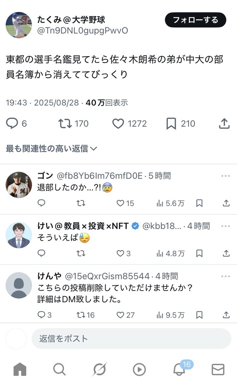Image resolution: width=237 pixels, height=385 pixels.
Task: Open the Search tab
Action: (59, 369)
